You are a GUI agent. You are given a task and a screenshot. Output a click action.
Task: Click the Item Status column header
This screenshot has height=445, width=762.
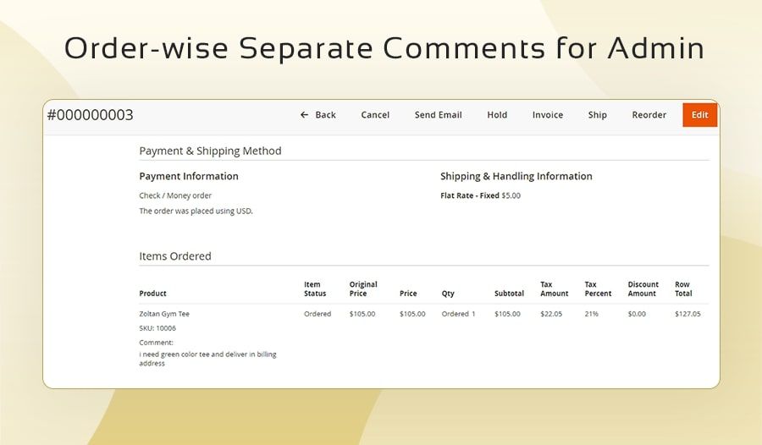(x=315, y=289)
